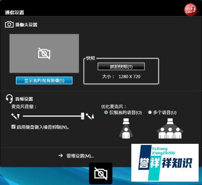Click the 快照 group label
202x185 pixels.
click(x=91, y=58)
